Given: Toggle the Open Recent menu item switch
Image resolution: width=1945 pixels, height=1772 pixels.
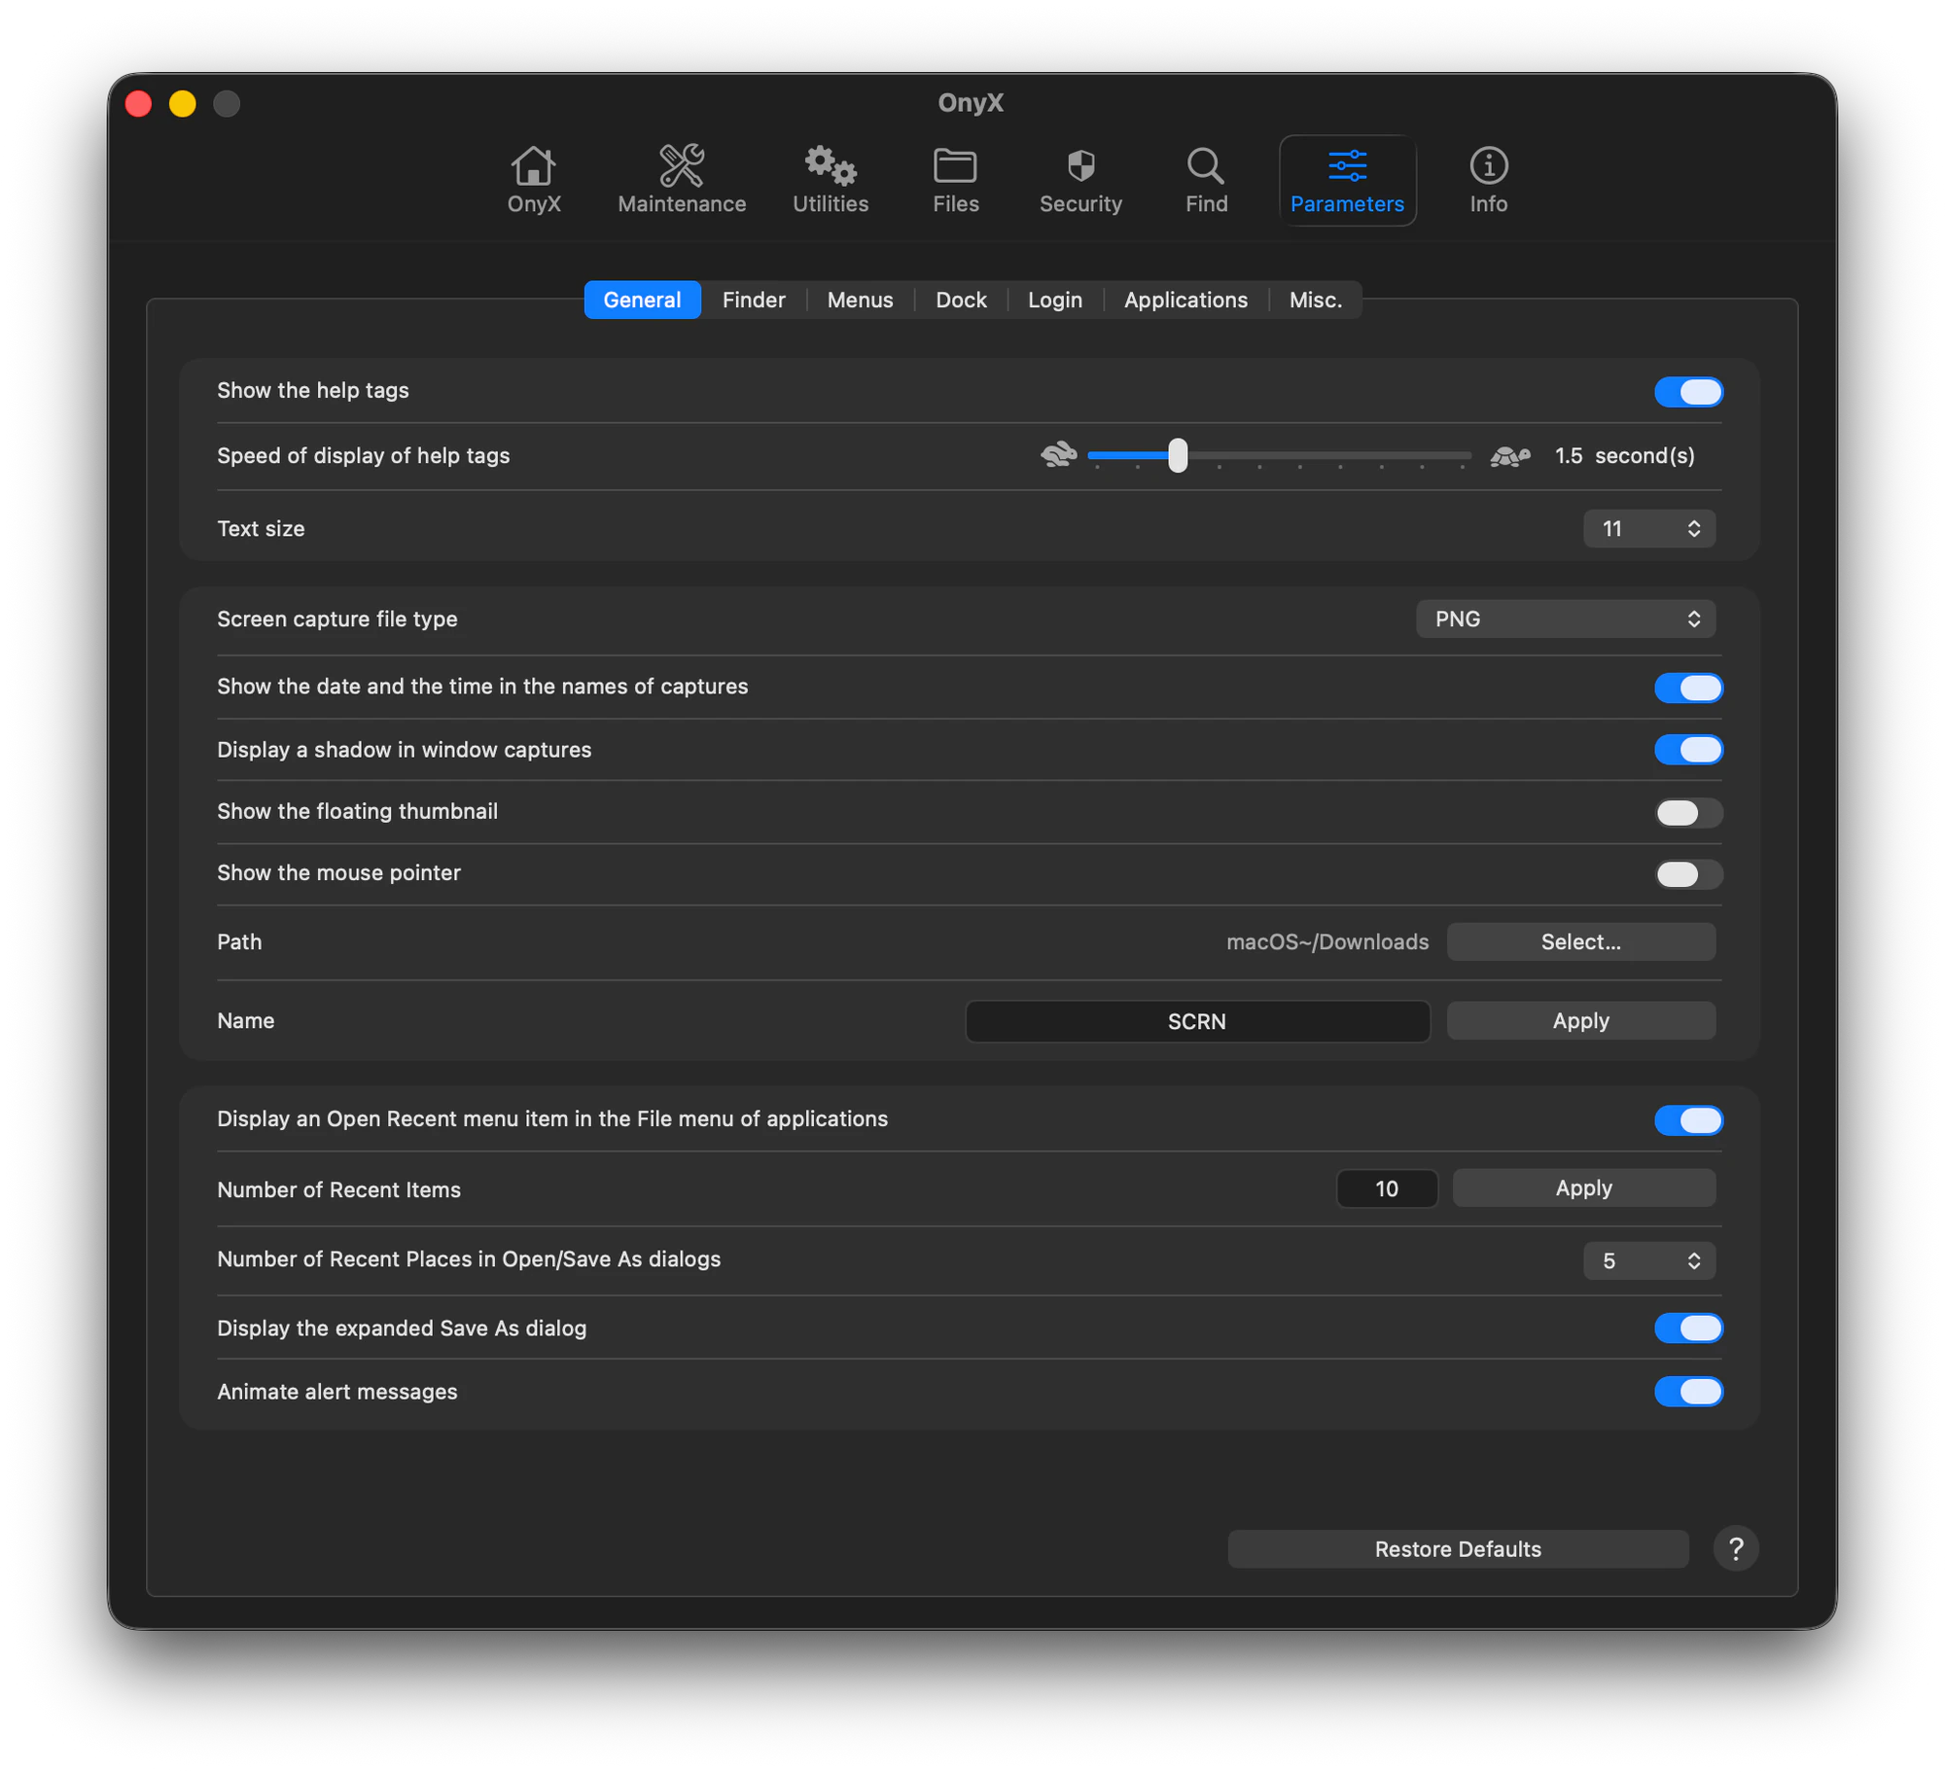Looking at the screenshot, I should [x=1688, y=1120].
